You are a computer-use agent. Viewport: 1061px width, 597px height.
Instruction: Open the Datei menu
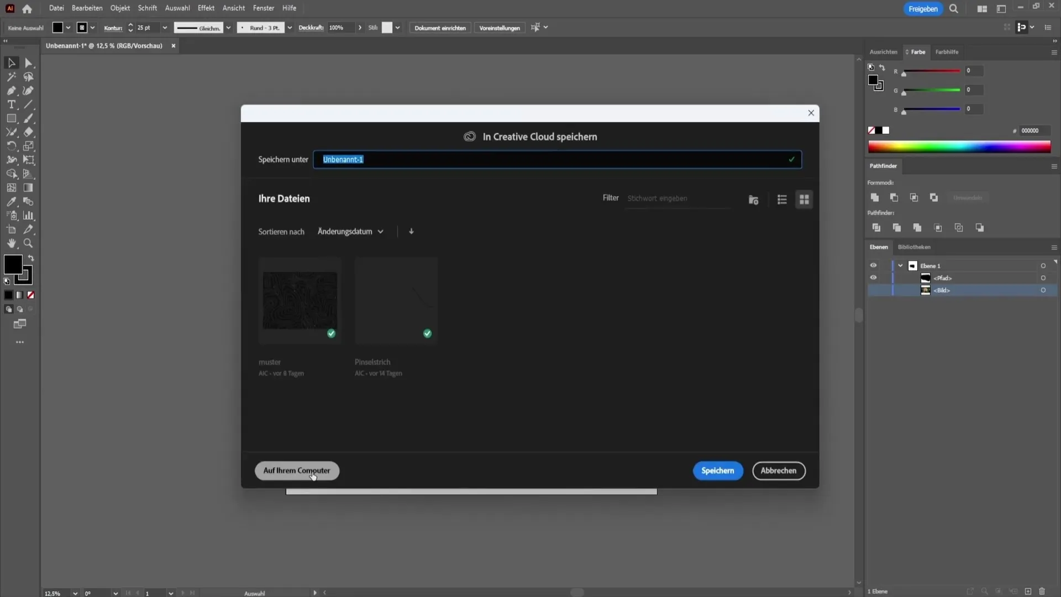(56, 8)
